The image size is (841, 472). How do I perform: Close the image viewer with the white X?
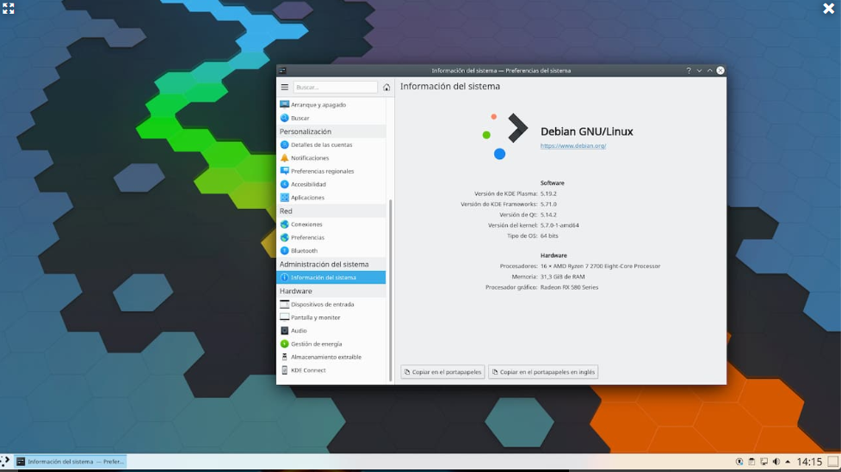click(x=829, y=8)
